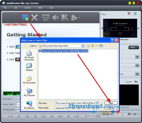Adjust the preview volume slider
The width and height of the screenshot is (142, 123).
tap(121, 114)
